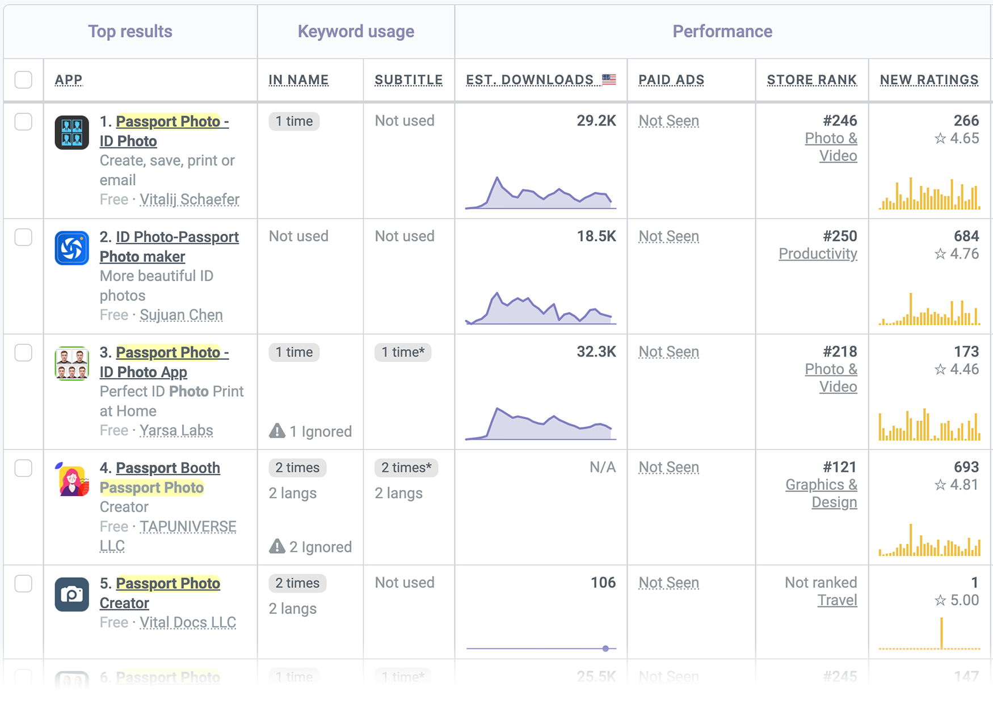This screenshot has width=993, height=704.
Task: Click the warning icon beside "1 Ignored"
Action: (x=277, y=431)
